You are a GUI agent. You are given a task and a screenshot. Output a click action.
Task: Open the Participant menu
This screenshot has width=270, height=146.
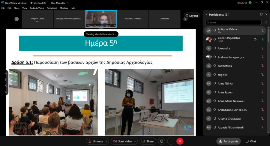pyautogui.click(x=52, y=8)
